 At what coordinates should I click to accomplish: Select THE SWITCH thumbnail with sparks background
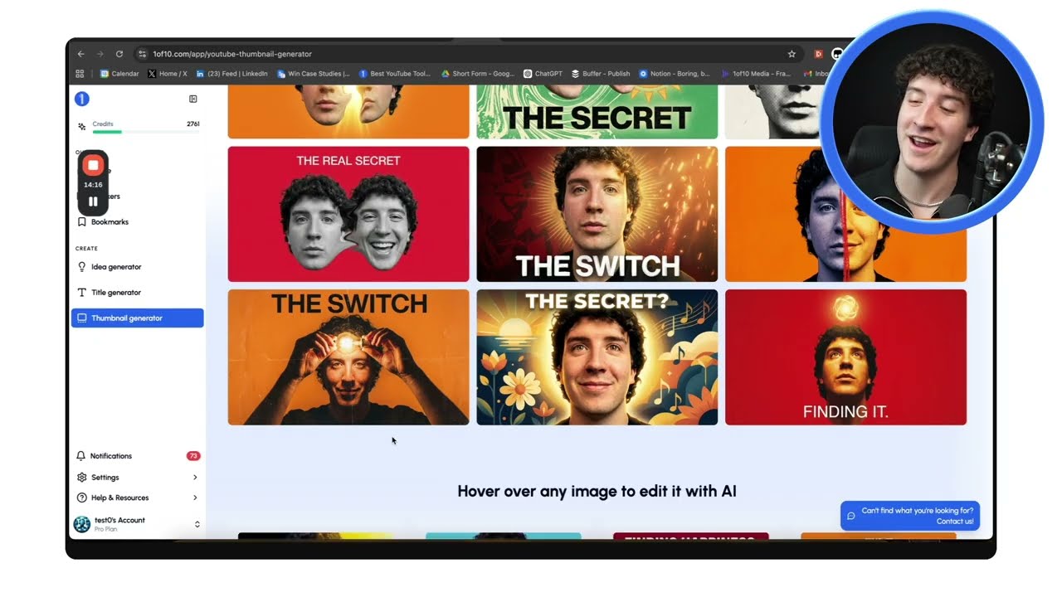(597, 214)
